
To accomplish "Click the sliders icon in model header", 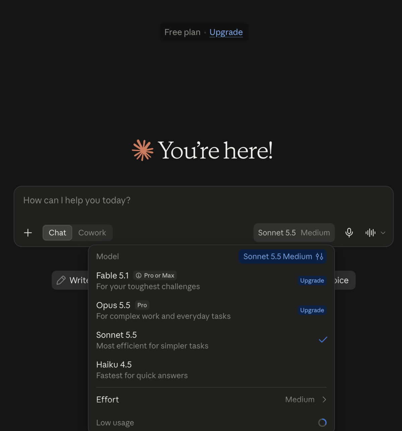I will [x=320, y=257].
